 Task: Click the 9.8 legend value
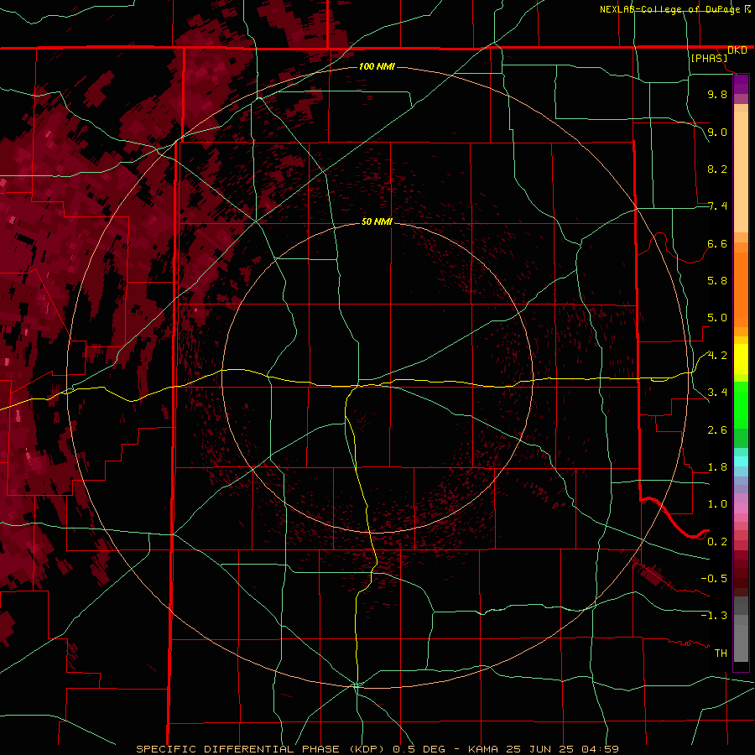click(717, 94)
